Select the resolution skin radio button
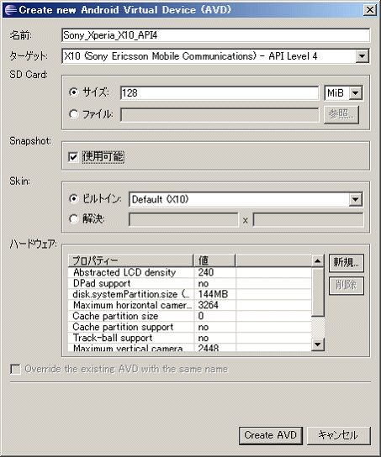 (x=73, y=218)
